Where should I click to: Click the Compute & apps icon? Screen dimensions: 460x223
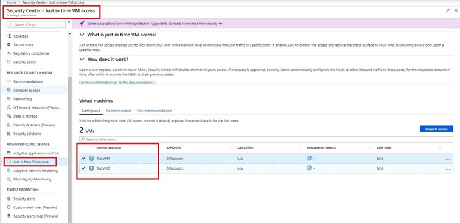tap(9, 91)
